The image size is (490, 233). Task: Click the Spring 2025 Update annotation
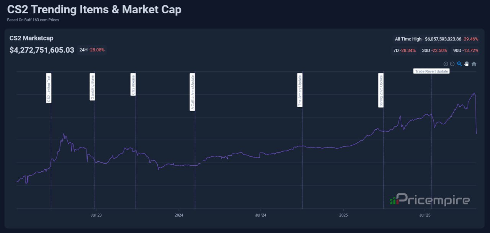(x=381, y=90)
